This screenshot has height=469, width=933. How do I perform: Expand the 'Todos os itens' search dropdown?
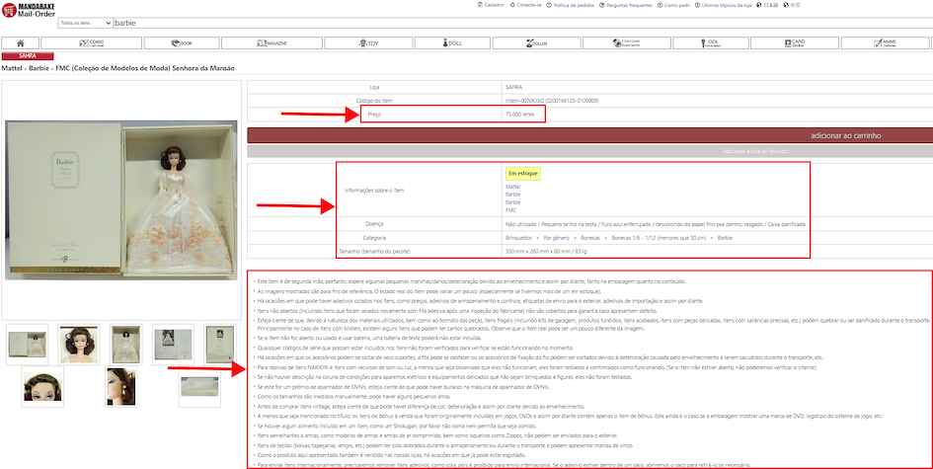coord(85,23)
